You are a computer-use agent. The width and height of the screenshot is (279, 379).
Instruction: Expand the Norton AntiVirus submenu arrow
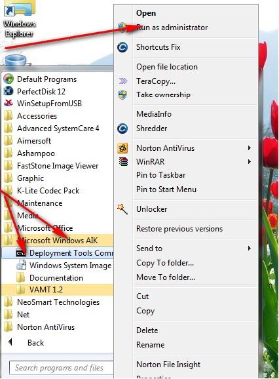tap(250, 148)
